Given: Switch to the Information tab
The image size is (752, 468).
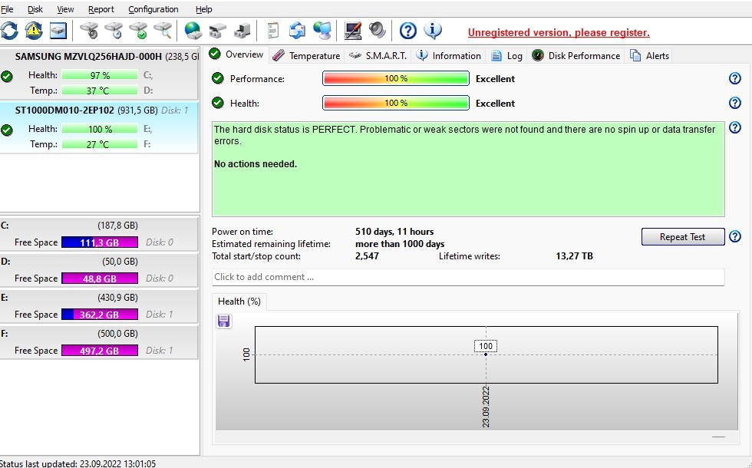Looking at the screenshot, I should coord(448,55).
